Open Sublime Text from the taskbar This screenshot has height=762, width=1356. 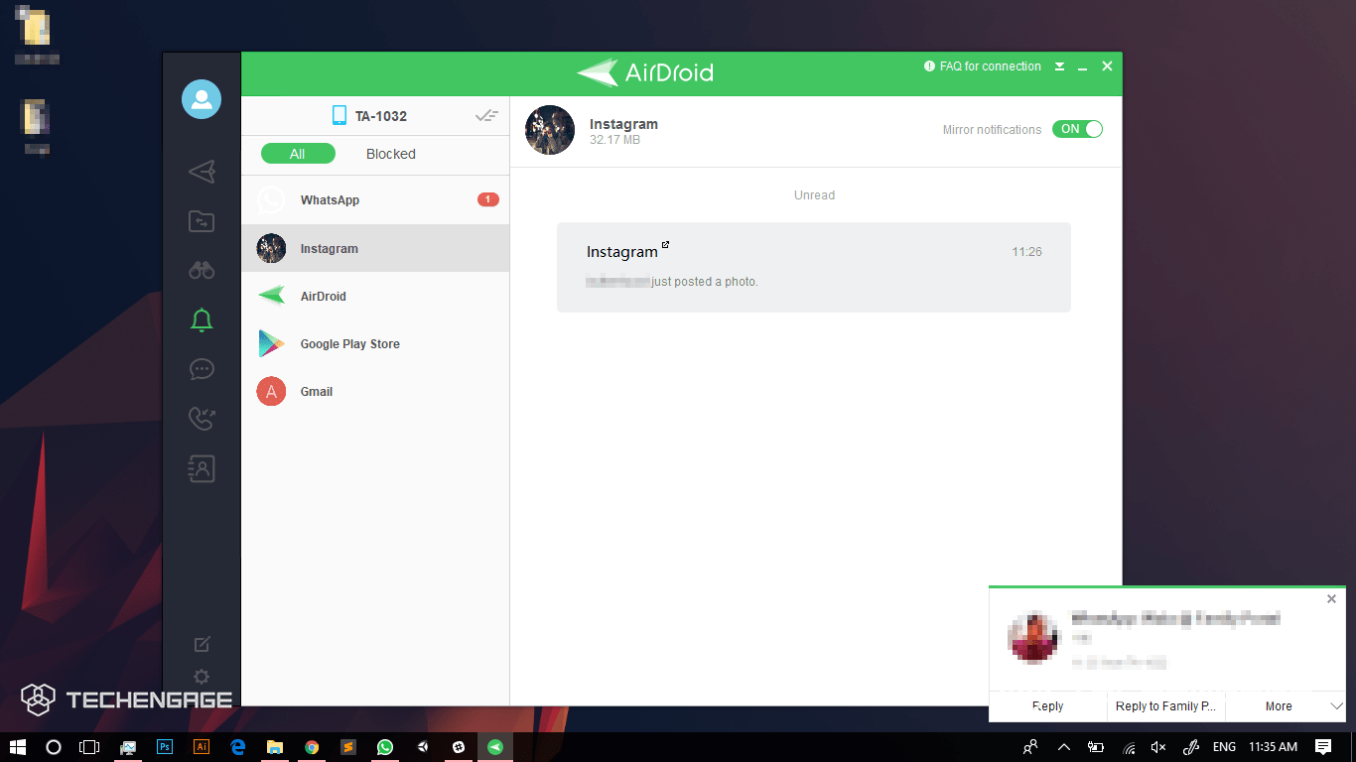point(348,747)
